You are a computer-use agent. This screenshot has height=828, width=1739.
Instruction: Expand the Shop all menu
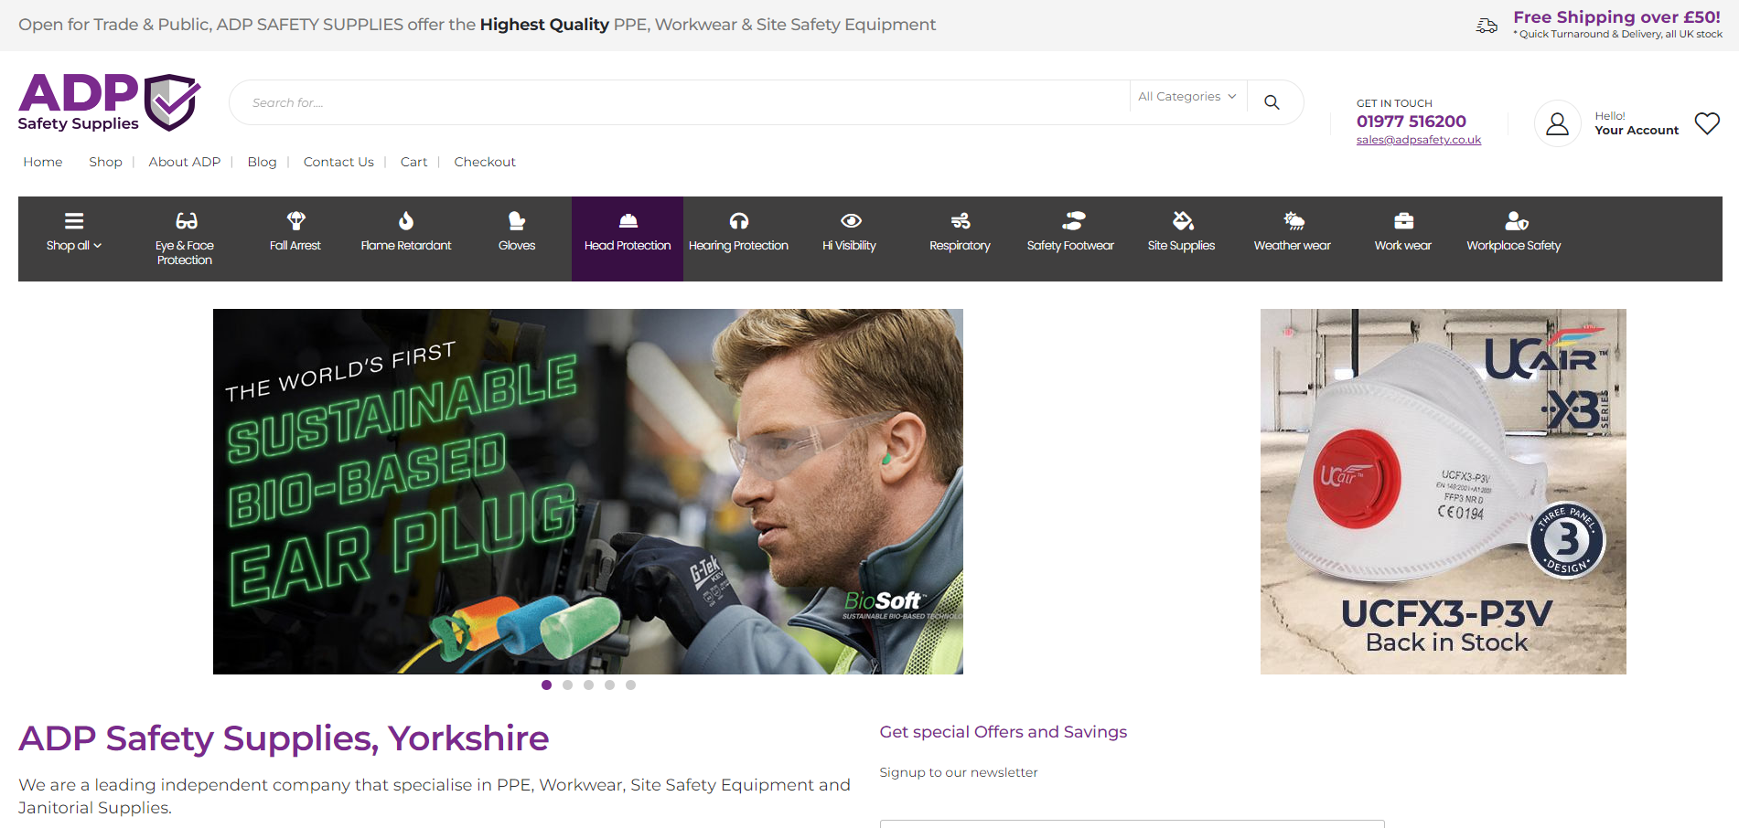(74, 245)
